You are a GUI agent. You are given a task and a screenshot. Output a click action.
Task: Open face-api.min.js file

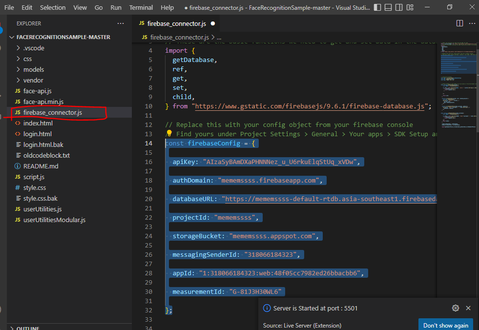[x=69, y=102]
